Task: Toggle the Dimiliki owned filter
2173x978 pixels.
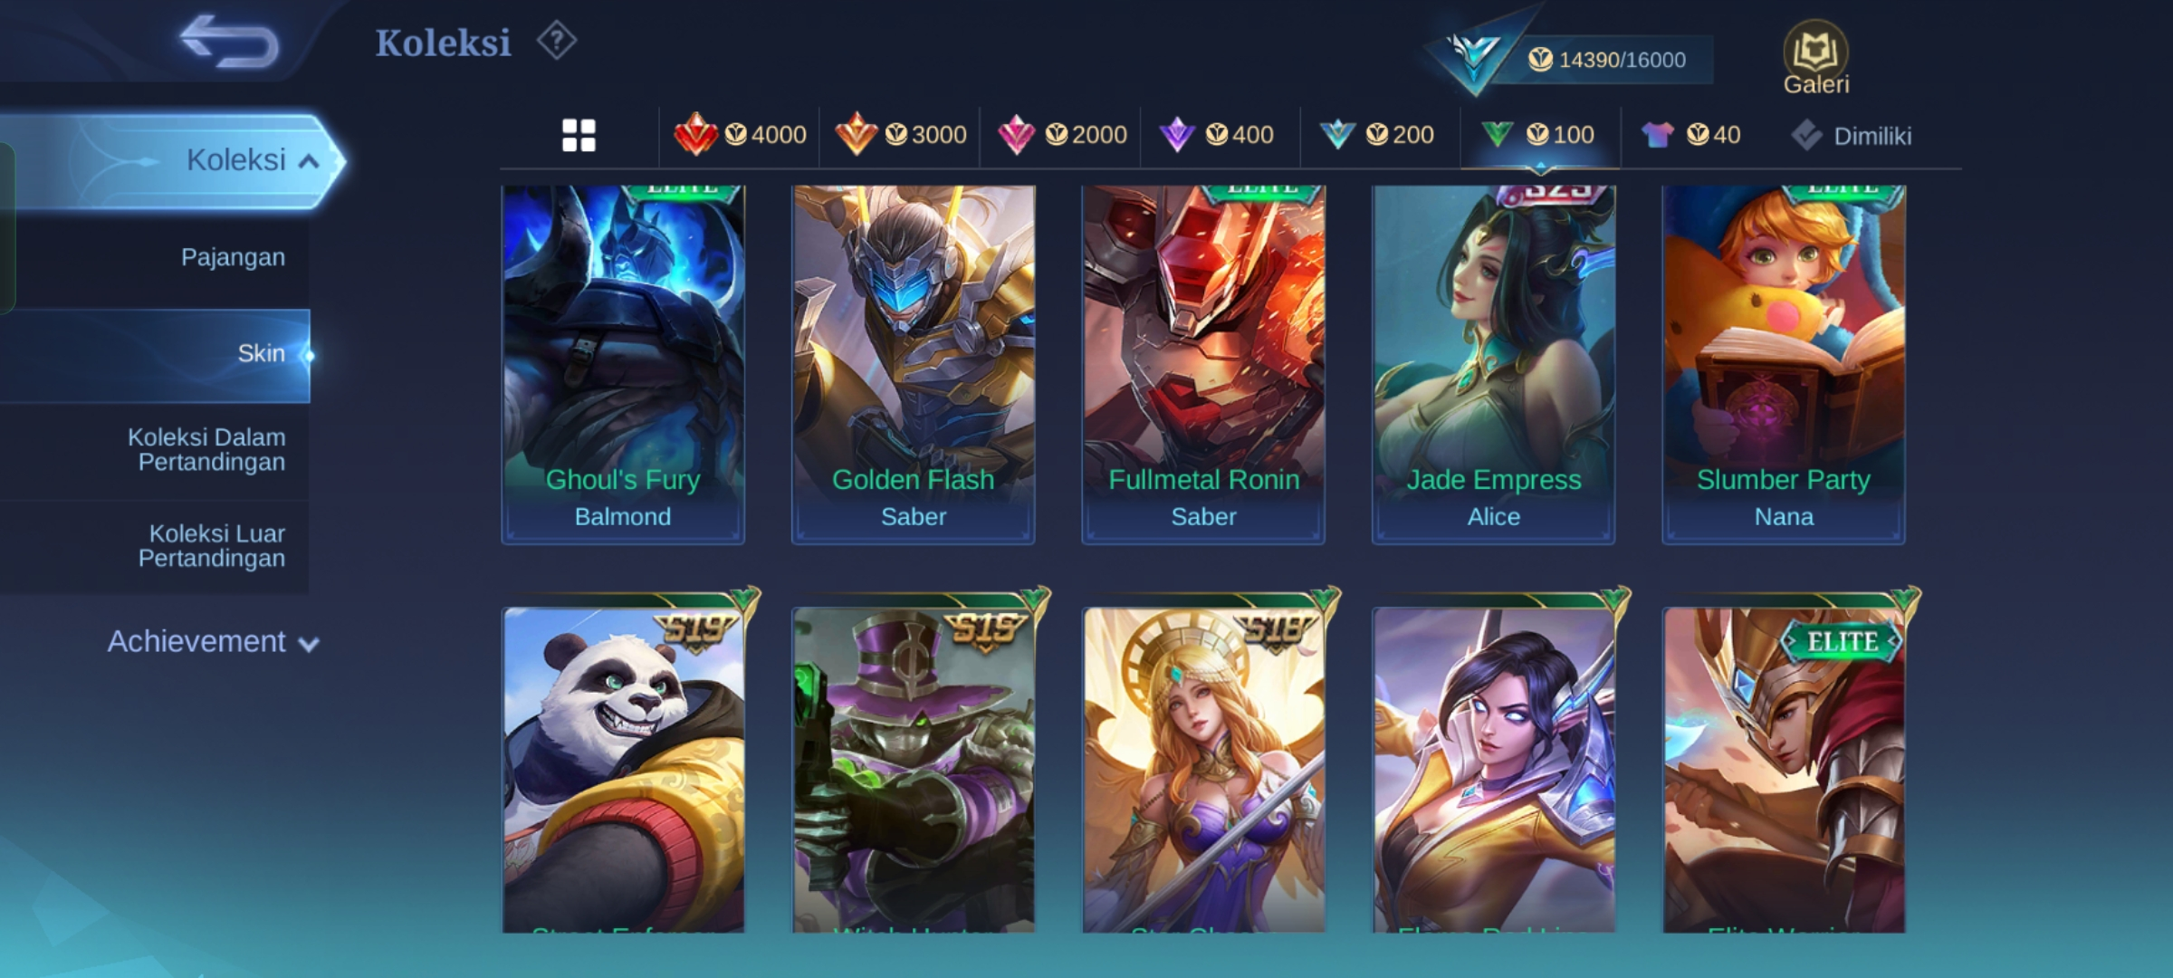Action: (x=1851, y=136)
